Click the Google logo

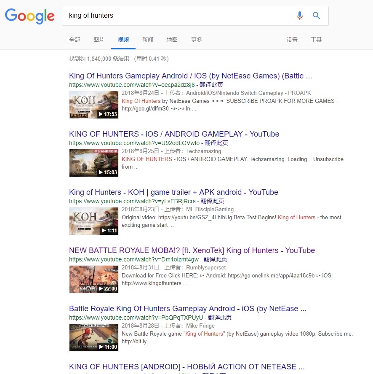tap(30, 16)
